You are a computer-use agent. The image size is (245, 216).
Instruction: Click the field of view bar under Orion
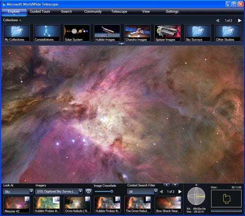pos(226,211)
